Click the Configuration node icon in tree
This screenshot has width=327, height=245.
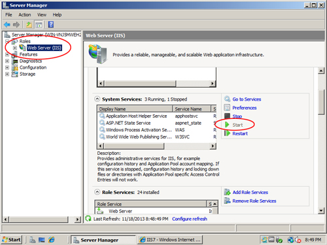[15, 67]
